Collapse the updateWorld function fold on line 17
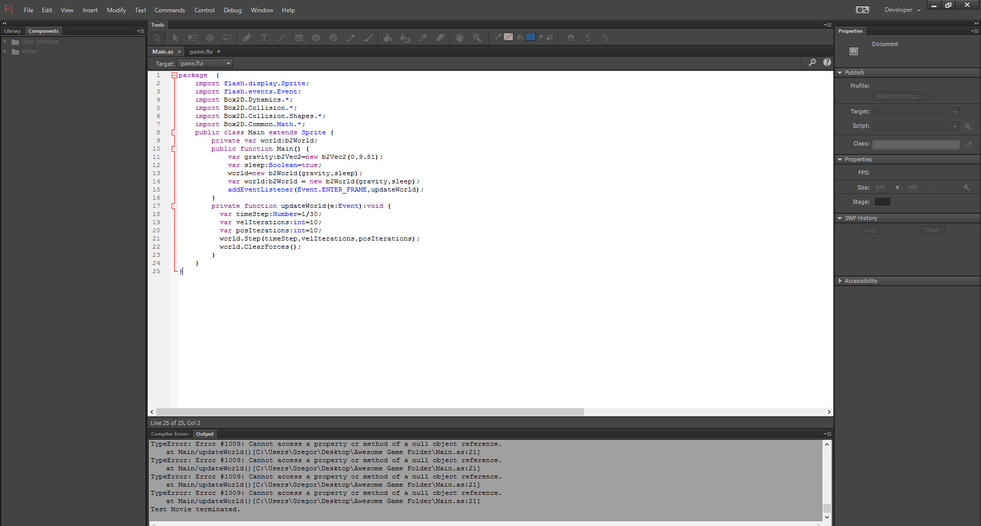The height and width of the screenshot is (526, 981). point(174,206)
